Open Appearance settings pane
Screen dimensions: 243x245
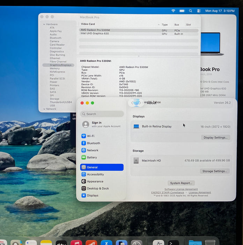coord(102,181)
